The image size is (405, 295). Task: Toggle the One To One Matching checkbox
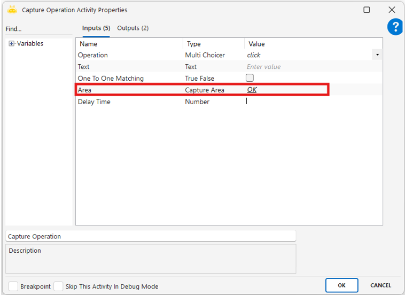[x=250, y=78]
